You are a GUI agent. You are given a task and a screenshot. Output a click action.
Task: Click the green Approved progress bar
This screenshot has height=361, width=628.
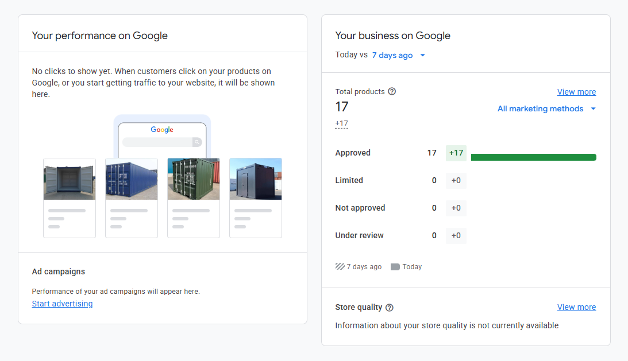pyautogui.click(x=533, y=157)
